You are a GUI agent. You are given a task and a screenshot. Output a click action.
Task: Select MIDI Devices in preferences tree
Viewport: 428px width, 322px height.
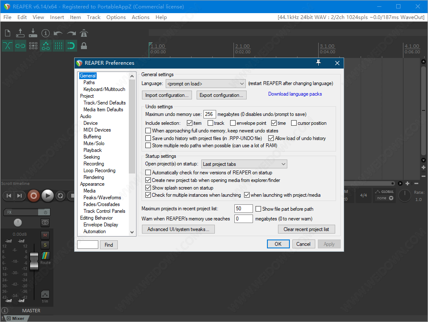[x=97, y=130]
